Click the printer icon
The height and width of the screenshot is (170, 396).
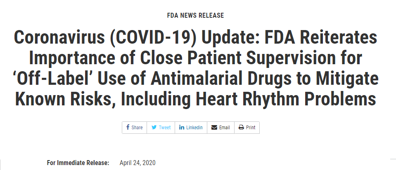pos(241,128)
